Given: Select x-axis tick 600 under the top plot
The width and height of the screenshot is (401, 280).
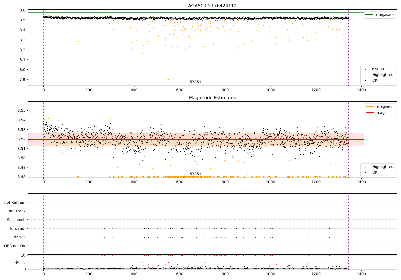Looking at the screenshot, I should [180, 90].
